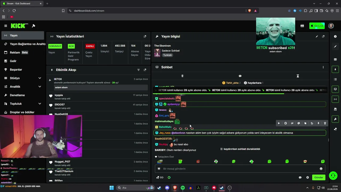The image size is (341, 192).
Task: Click the trash icon under Sohbet header
Action: [x=182, y=76]
